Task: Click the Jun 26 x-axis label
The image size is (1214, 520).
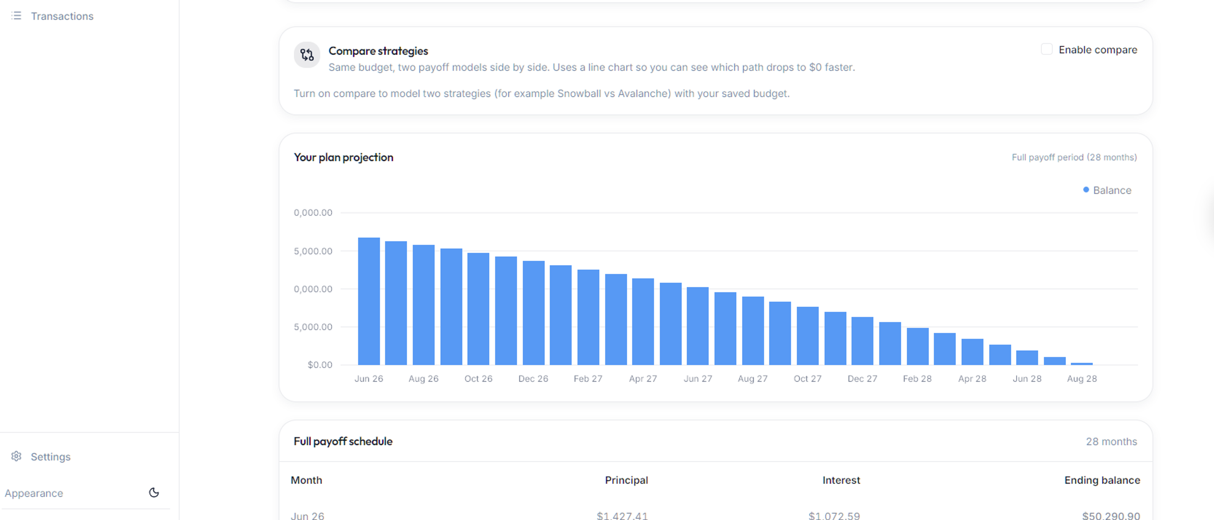Action: pos(369,379)
